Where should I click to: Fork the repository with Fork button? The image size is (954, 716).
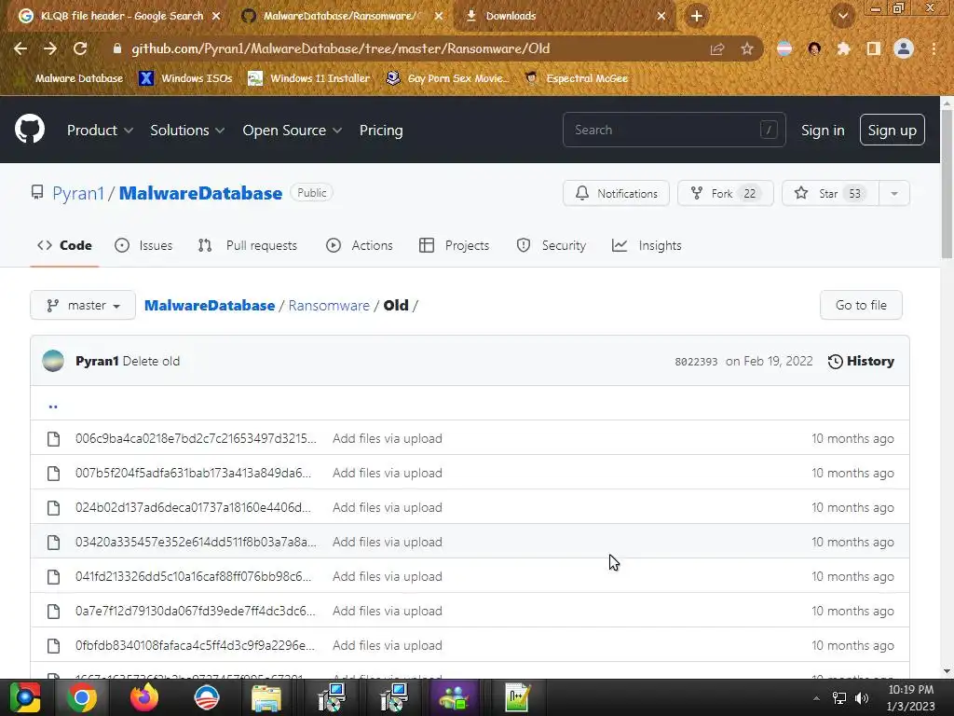pyautogui.click(x=725, y=194)
